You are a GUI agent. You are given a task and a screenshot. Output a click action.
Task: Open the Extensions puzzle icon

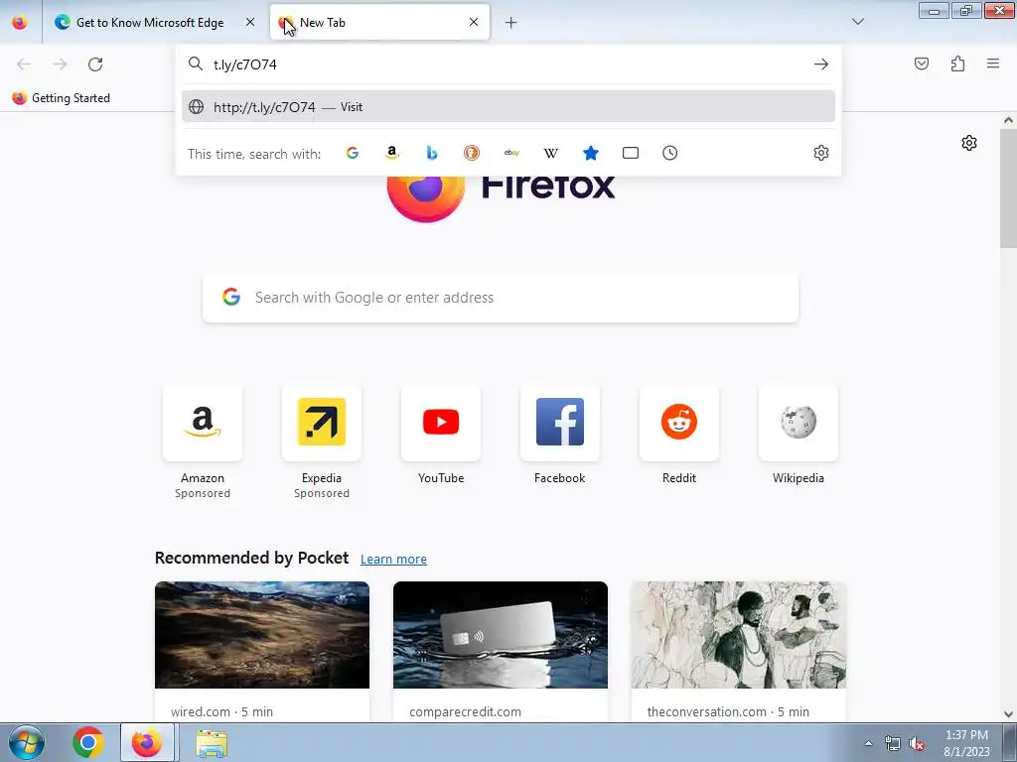click(957, 63)
